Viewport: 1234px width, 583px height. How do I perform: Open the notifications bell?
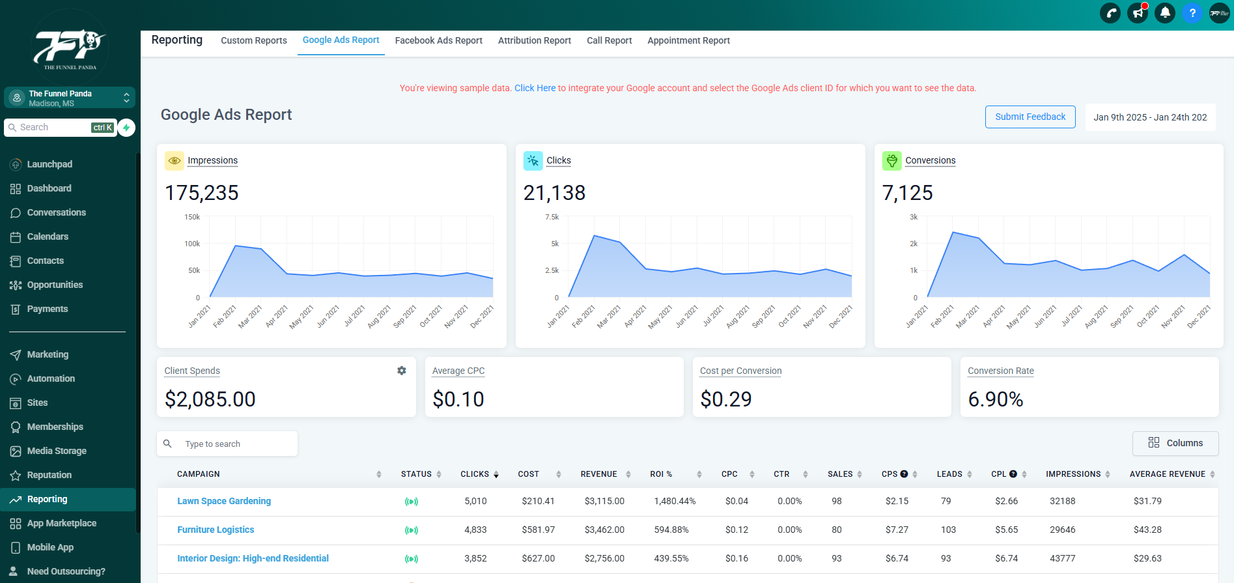tap(1165, 13)
